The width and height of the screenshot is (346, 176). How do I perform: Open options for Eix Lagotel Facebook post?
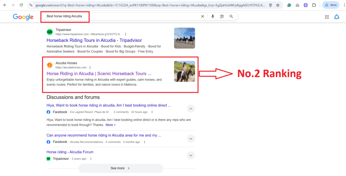pyautogui.click(x=152, y=112)
